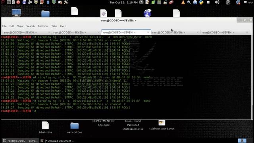The image size is (254, 143).
Task: Click the green leaf icon in panel
Action: click(153, 2)
